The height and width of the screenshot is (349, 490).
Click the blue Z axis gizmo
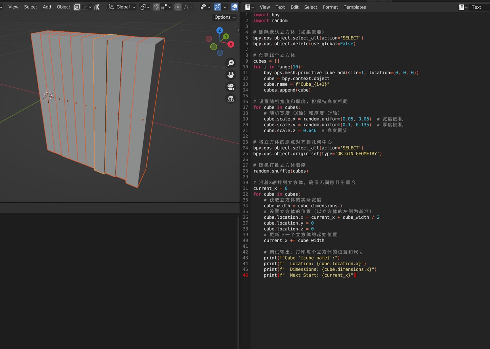pyautogui.click(x=220, y=30)
